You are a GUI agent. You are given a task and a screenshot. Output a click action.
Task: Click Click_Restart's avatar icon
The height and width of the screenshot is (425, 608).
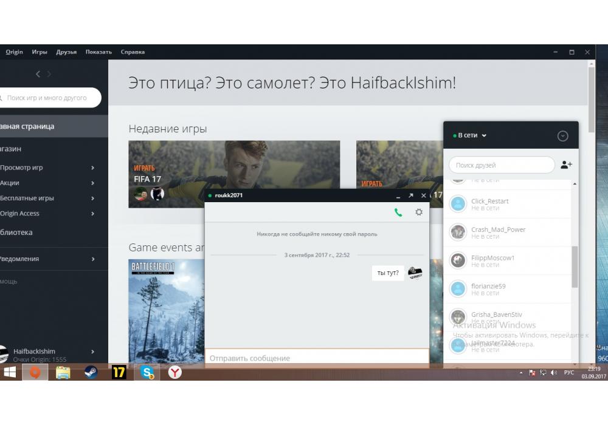coord(458,203)
